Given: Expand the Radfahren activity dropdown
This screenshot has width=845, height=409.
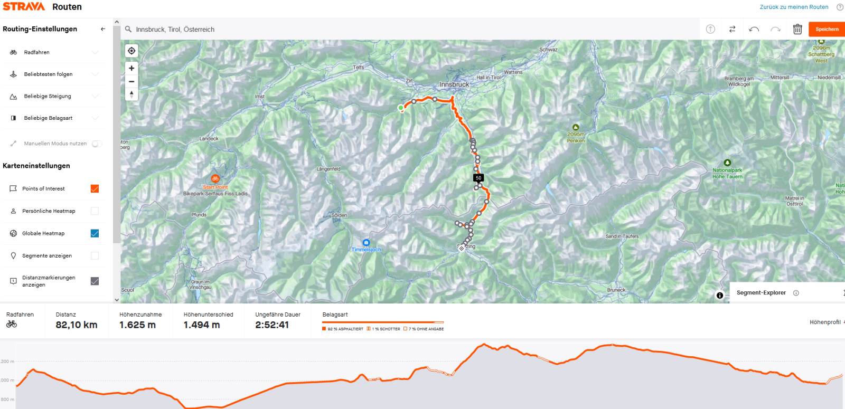Looking at the screenshot, I should pyautogui.click(x=55, y=52).
